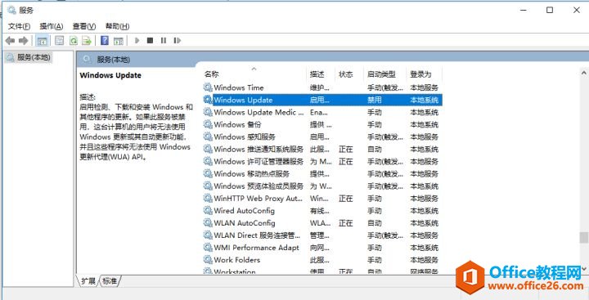
Task: Click 本地服务 logon of Windows Time
Action: (424, 87)
